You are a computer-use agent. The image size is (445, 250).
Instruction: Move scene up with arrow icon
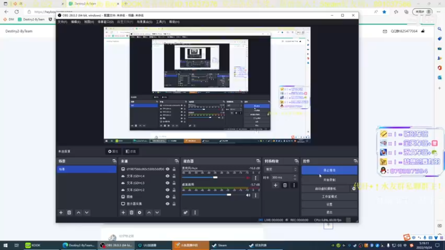point(78,213)
